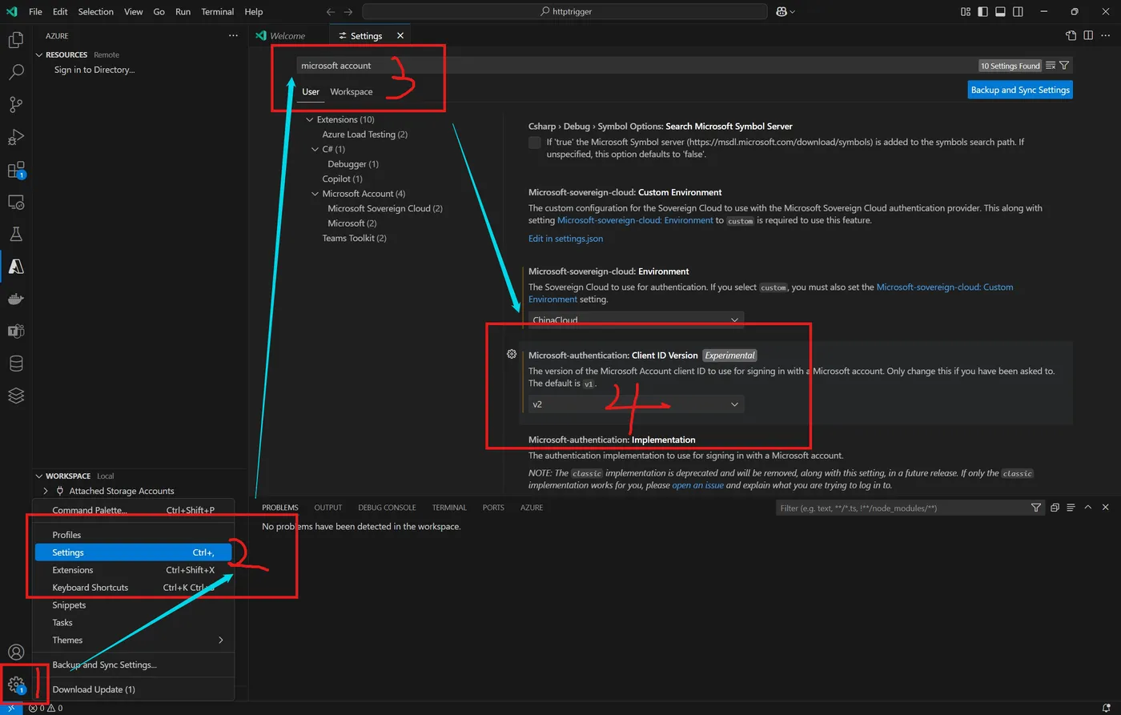The width and height of the screenshot is (1121, 715).
Task: Open the settings search filter funnel
Action: click(x=1064, y=66)
